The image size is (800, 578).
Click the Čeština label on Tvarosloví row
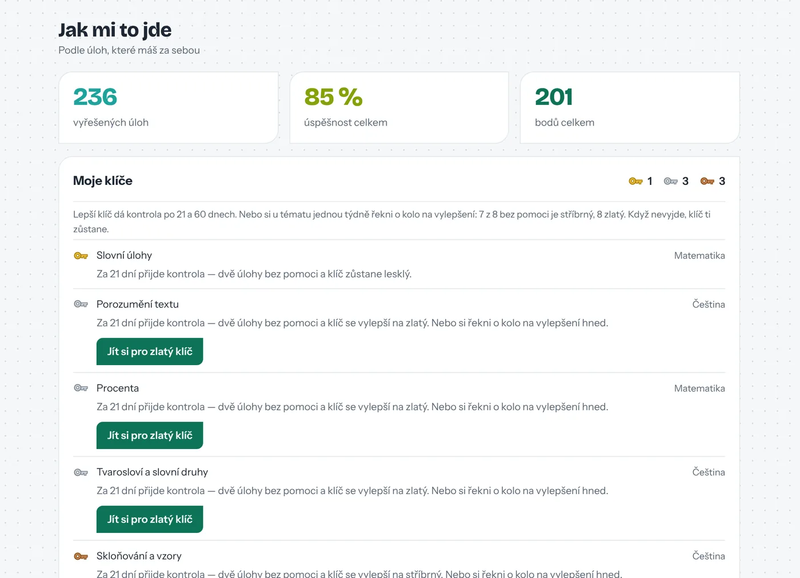tap(709, 472)
